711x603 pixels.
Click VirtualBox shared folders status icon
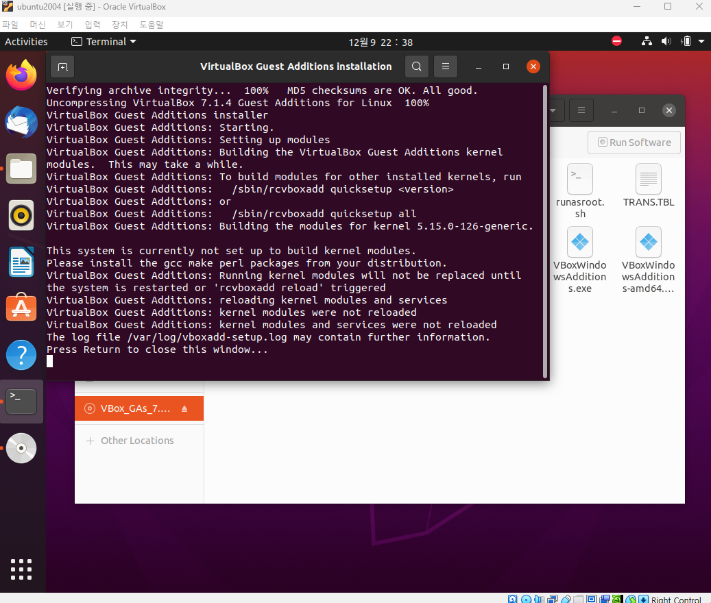pos(578,599)
